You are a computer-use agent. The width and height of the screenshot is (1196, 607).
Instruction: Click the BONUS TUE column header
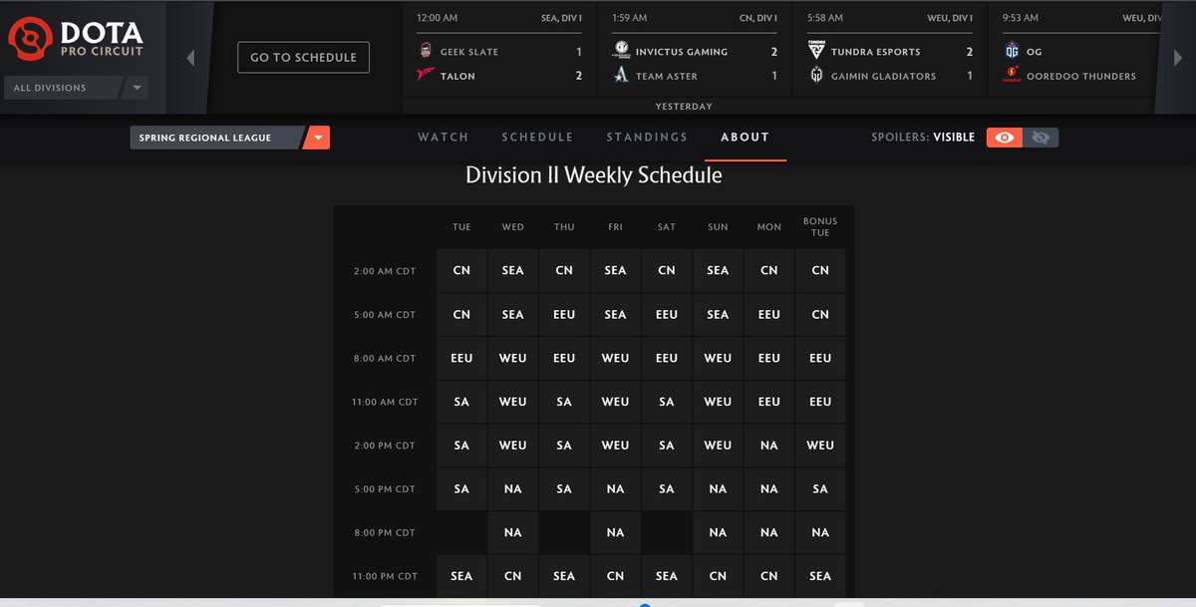point(820,227)
